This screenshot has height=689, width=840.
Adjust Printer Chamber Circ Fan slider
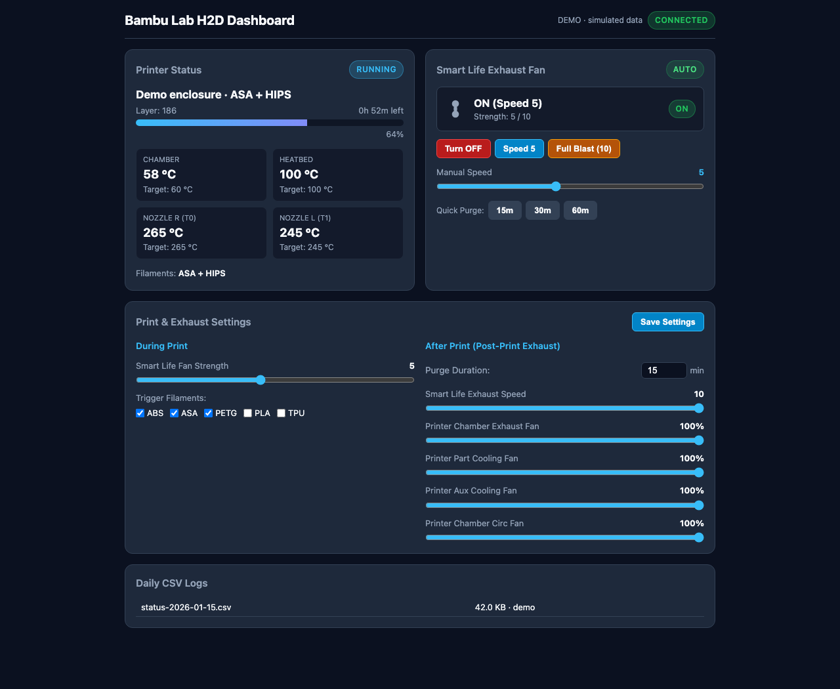564,537
